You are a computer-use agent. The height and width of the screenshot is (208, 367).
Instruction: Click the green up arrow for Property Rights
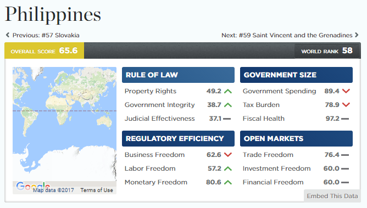[228, 91]
